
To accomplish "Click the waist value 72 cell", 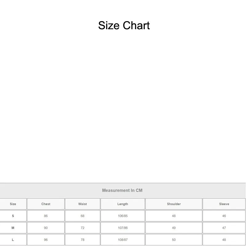I will (82, 228).
